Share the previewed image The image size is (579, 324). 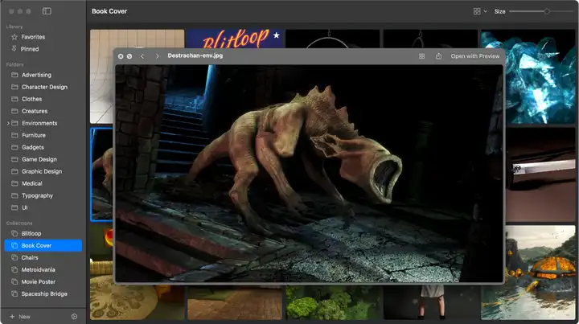[x=439, y=56]
